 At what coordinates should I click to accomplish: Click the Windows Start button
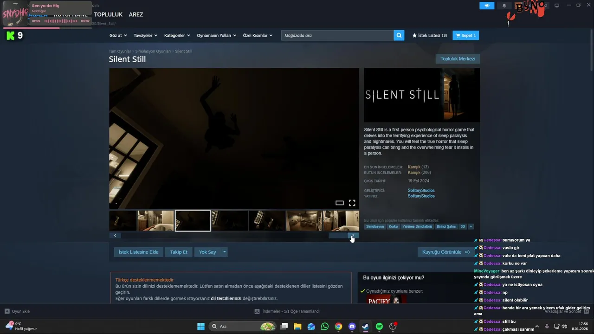pyautogui.click(x=201, y=326)
